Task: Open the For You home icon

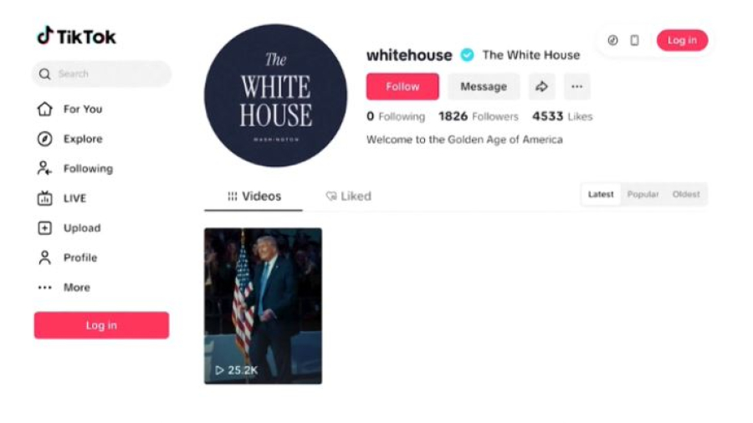Action: tap(44, 109)
